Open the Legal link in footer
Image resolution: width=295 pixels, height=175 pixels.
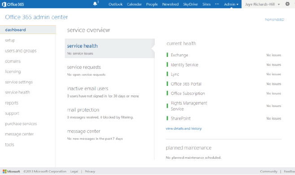[74, 171]
